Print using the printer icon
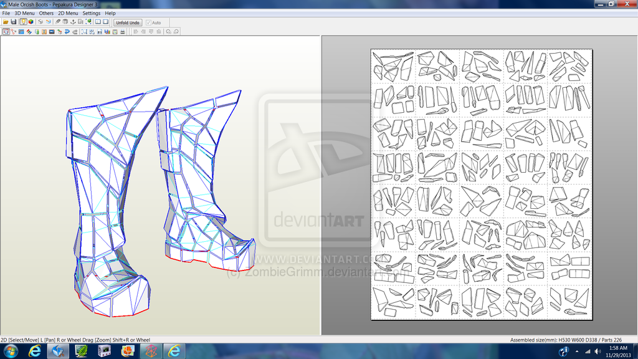 pos(123,31)
